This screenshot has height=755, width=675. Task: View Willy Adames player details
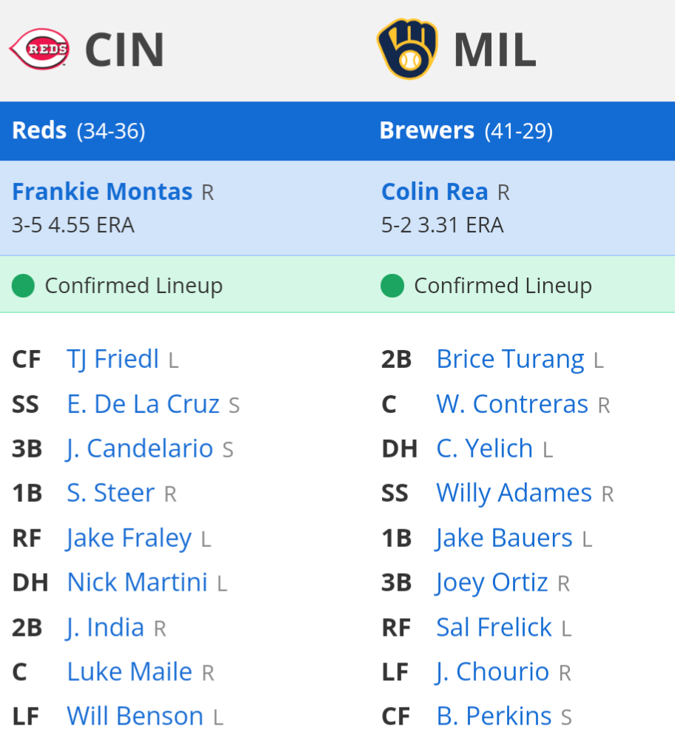[514, 493]
